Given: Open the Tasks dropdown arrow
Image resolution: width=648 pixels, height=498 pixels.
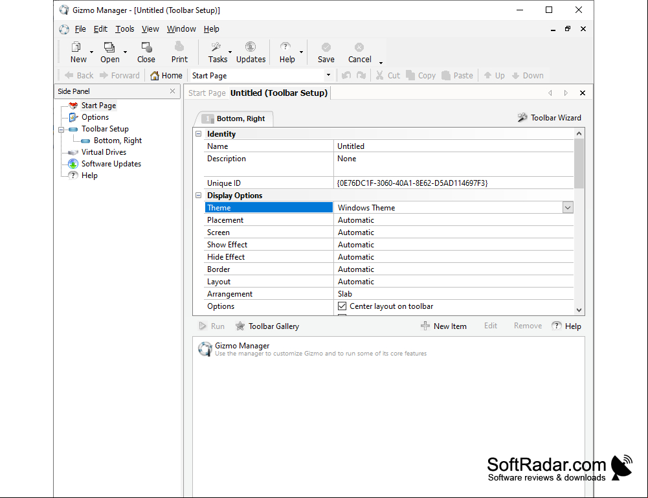Looking at the screenshot, I should pyautogui.click(x=230, y=52).
